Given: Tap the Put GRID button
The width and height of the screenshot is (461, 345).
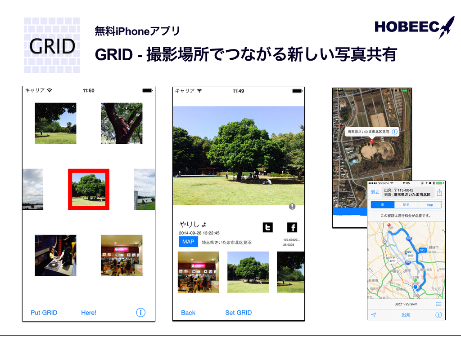Looking at the screenshot, I should [x=44, y=313].
